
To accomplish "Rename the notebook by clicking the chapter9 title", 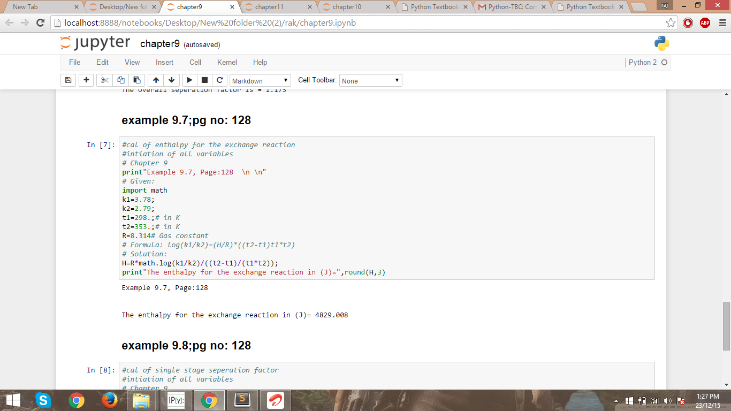I will 159,44.
